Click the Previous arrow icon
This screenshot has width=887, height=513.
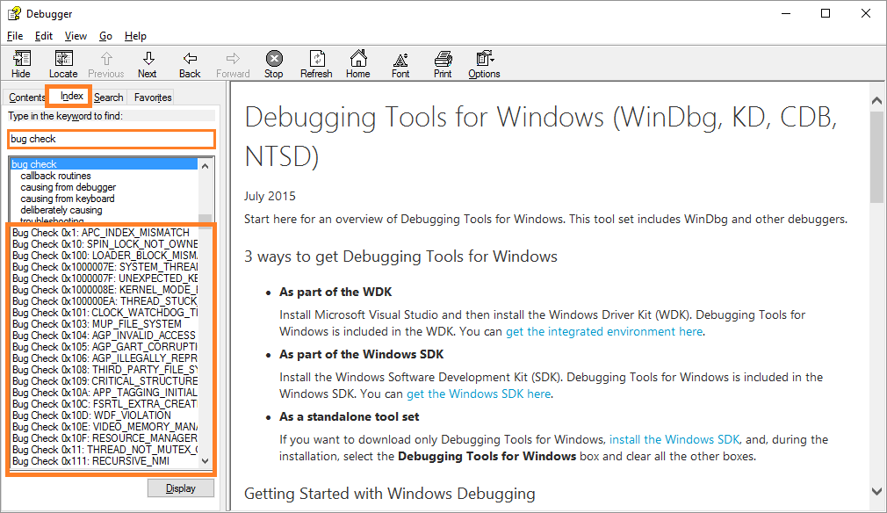pyautogui.click(x=106, y=58)
